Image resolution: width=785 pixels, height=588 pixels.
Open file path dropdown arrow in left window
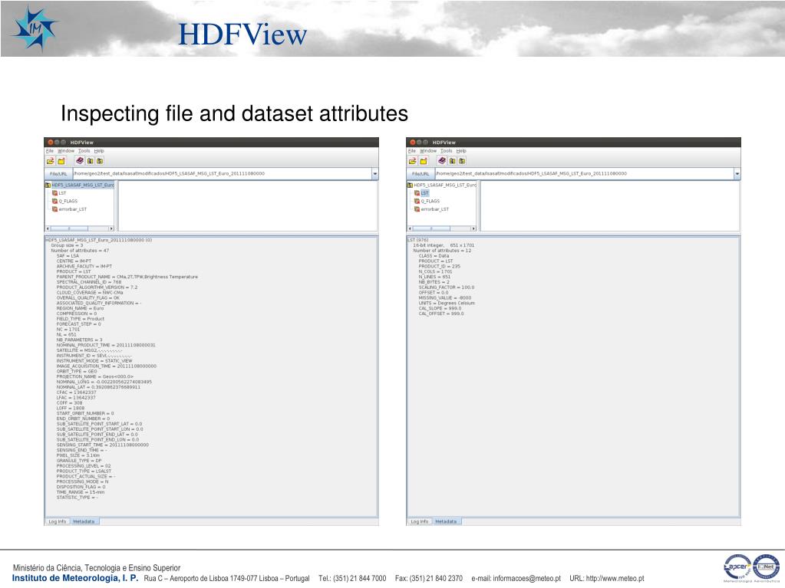[375, 174]
